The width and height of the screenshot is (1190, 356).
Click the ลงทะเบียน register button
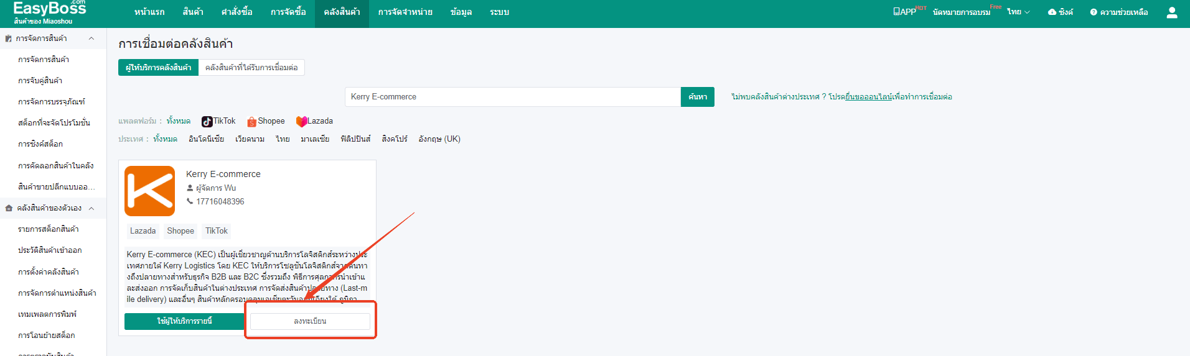(x=310, y=321)
